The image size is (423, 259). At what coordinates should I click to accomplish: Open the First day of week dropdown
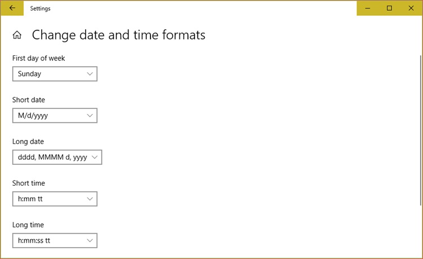pos(55,74)
